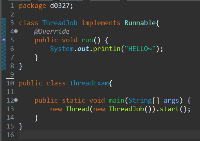
Task: Click 'ThreadJob' constructor call on line 13
Action: click(x=126, y=109)
